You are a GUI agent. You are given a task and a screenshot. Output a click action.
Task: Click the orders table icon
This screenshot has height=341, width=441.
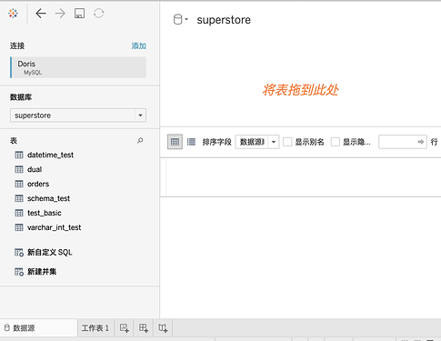(19, 184)
